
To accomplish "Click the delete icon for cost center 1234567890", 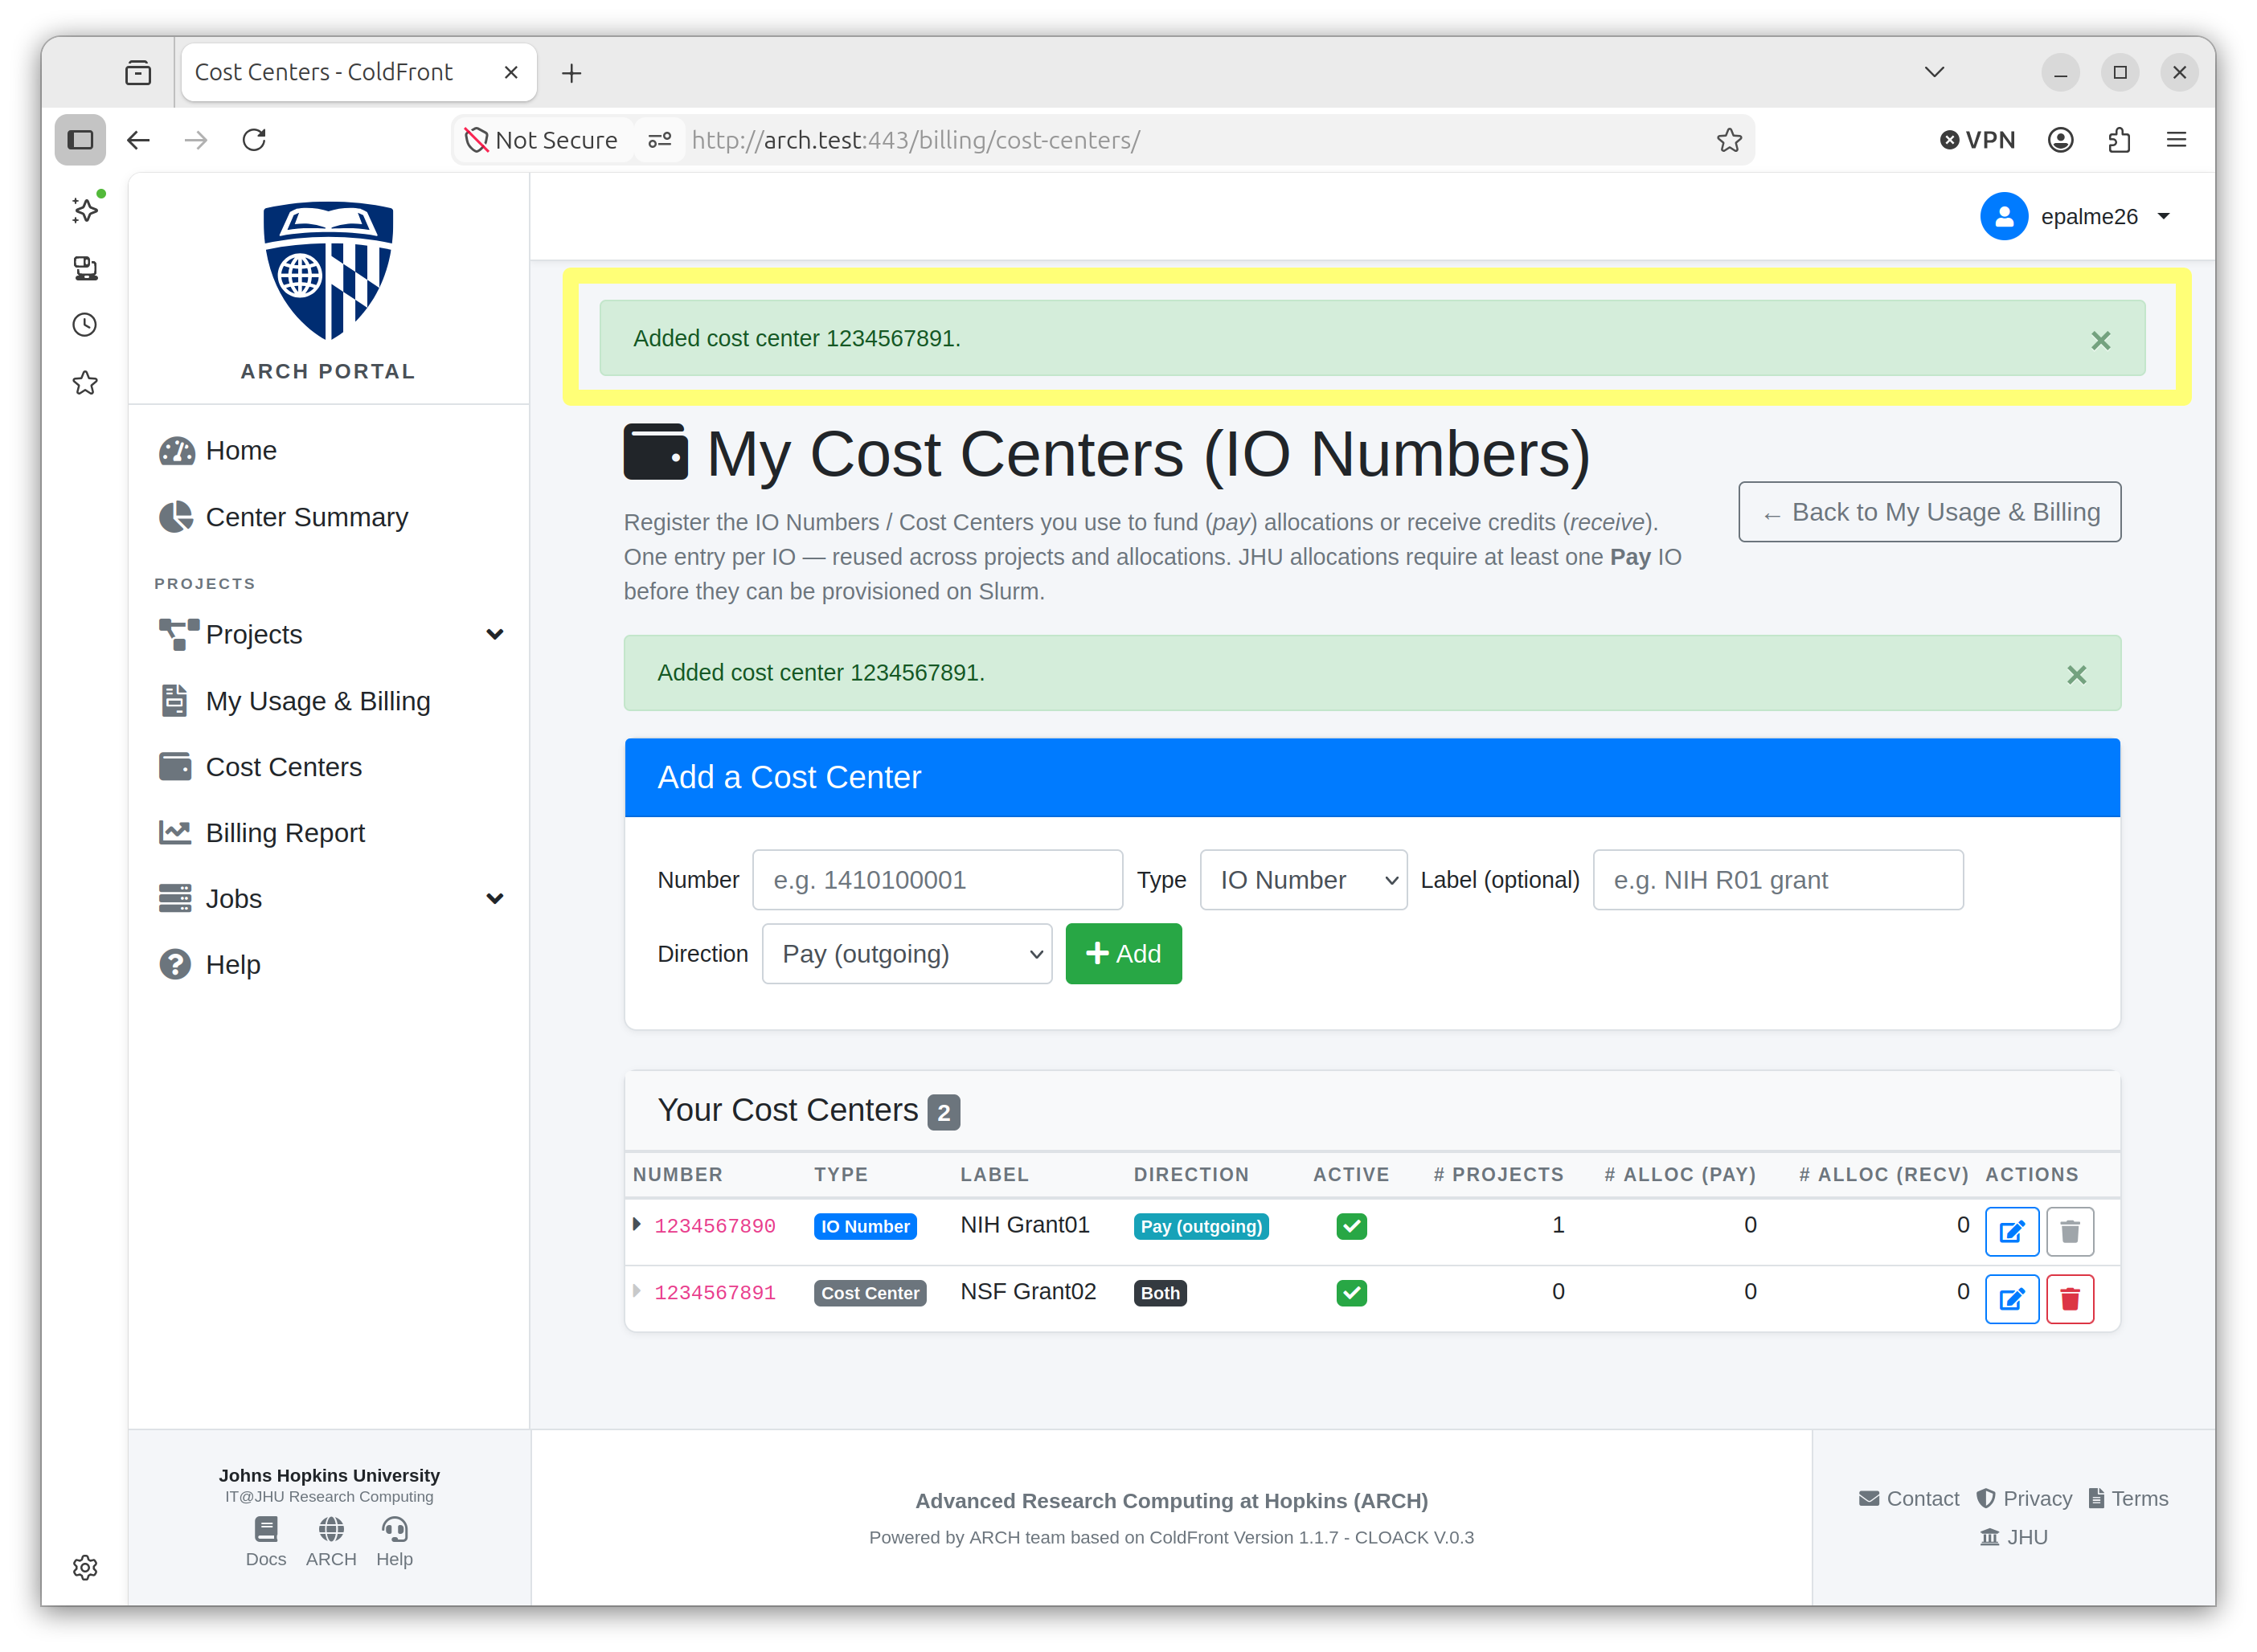I will tap(2069, 1231).
